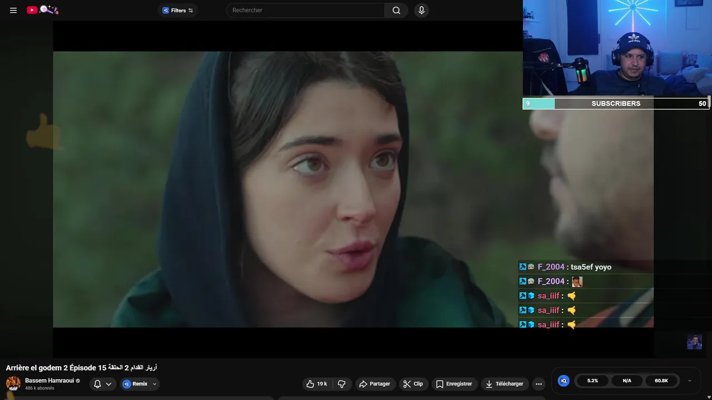This screenshot has width=712, height=400.
Task: Click the streamer webcam overlay
Action: pyautogui.click(x=617, y=48)
